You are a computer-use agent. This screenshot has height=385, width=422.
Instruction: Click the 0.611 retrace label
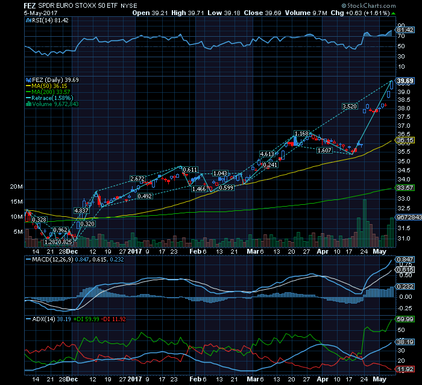coord(190,170)
